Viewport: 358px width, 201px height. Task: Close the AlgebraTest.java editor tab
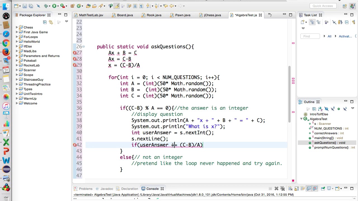click(x=260, y=15)
